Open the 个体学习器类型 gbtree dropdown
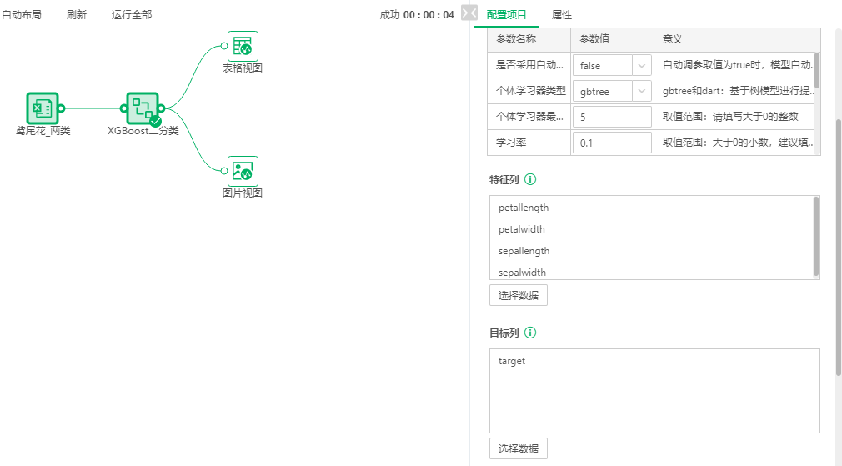 click(612, 91)
